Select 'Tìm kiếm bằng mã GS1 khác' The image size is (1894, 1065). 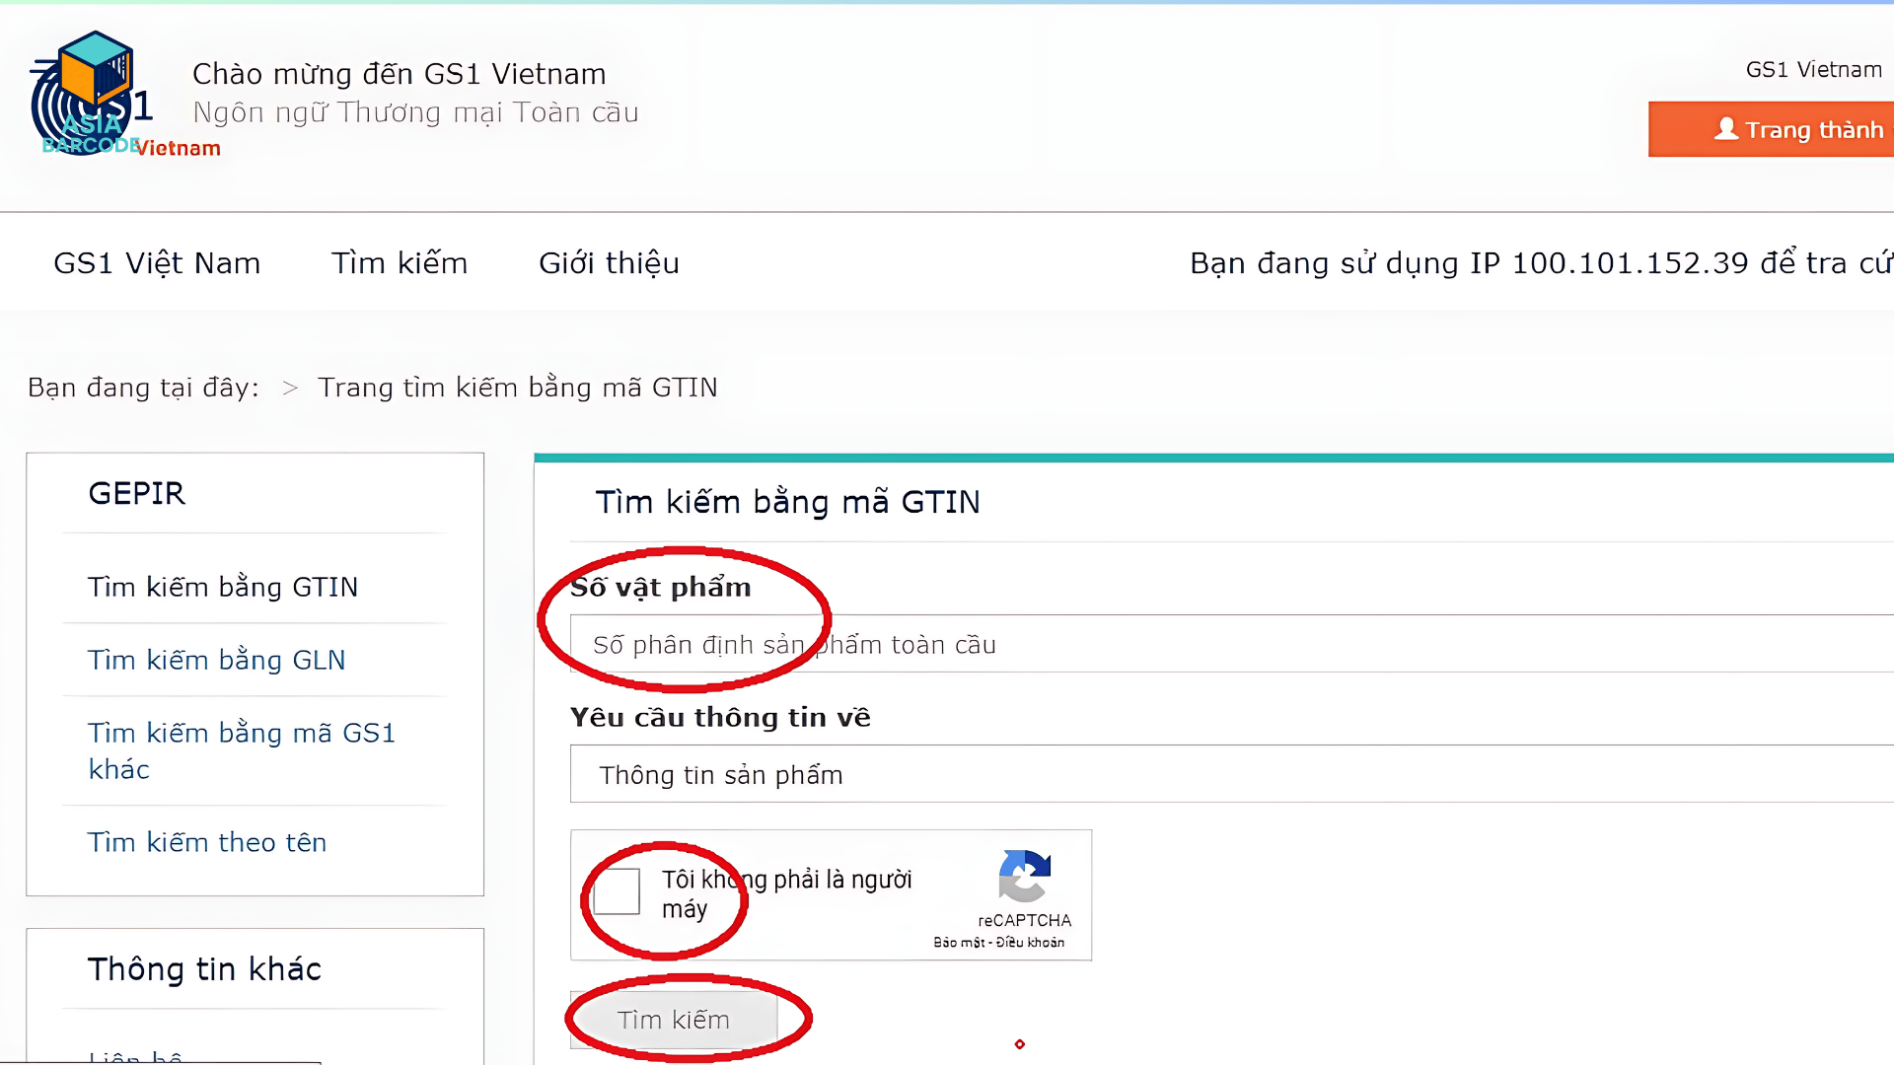(242, 750)
